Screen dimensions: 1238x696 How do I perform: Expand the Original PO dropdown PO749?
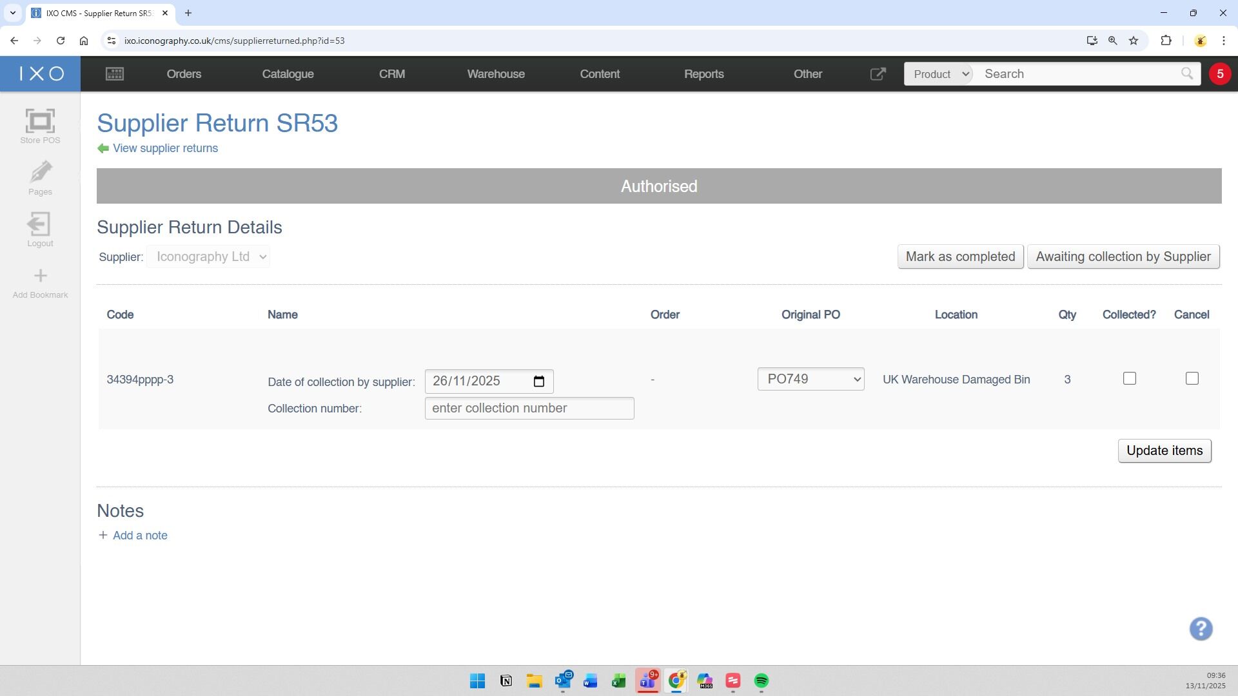point(811,379)
